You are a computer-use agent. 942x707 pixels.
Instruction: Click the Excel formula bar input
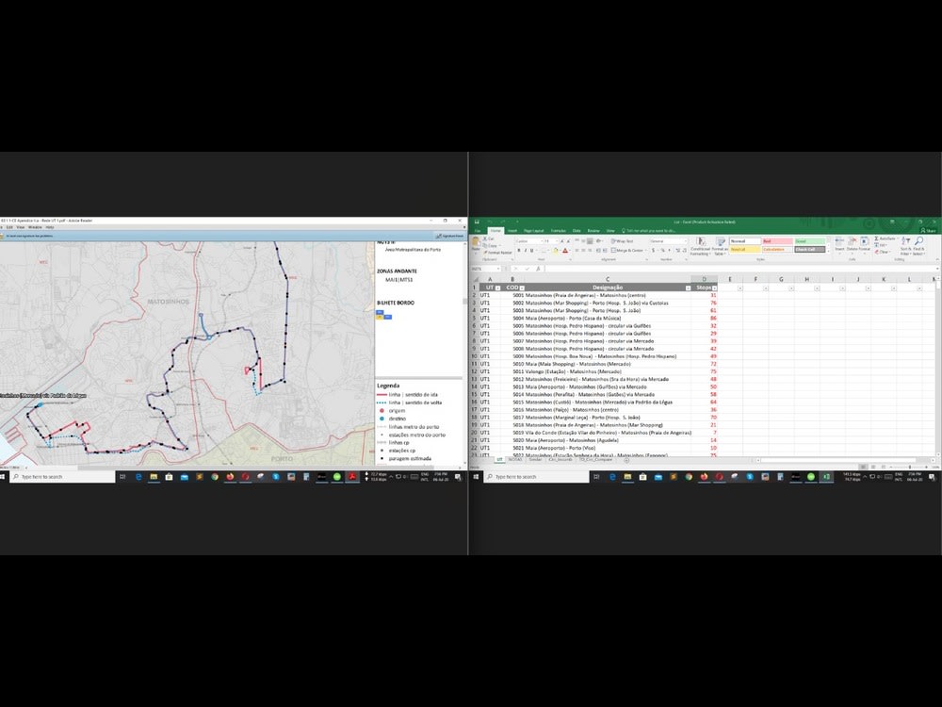pos(739,269)
